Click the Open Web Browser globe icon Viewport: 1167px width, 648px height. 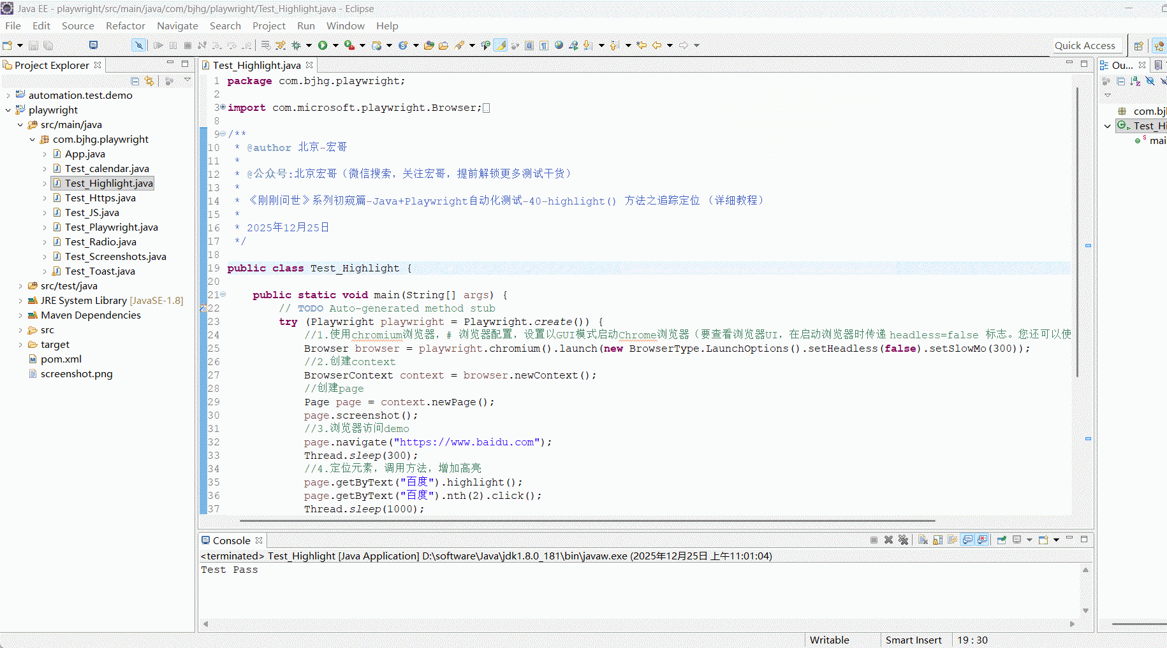(559, 45)
